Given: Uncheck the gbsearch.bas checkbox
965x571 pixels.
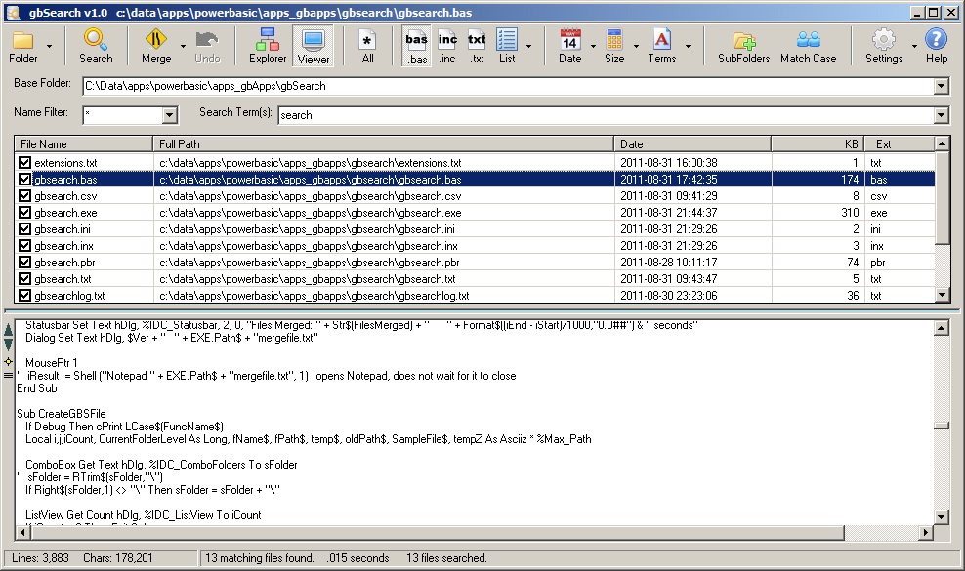Looking at the screenshot, I should click(24, 179).
